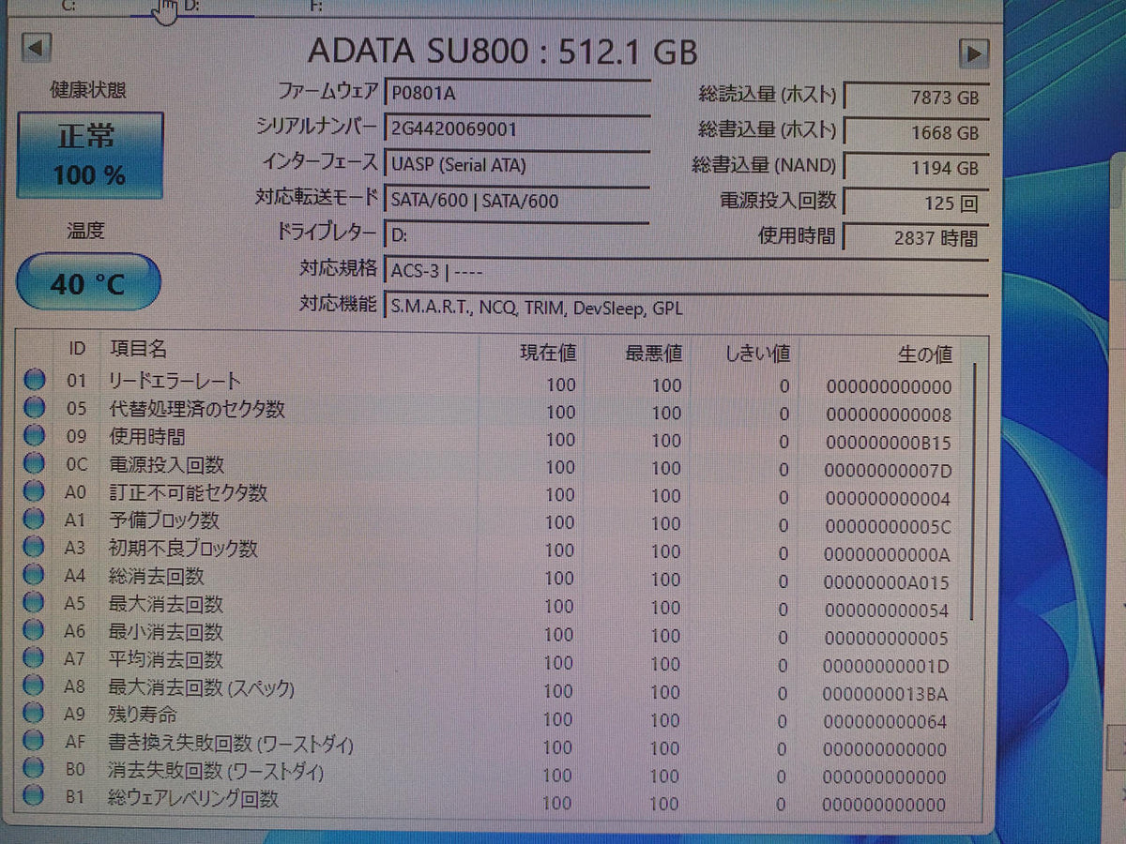Go to previous disk with left arrow

pyautogui.click(x=36, y=48)
